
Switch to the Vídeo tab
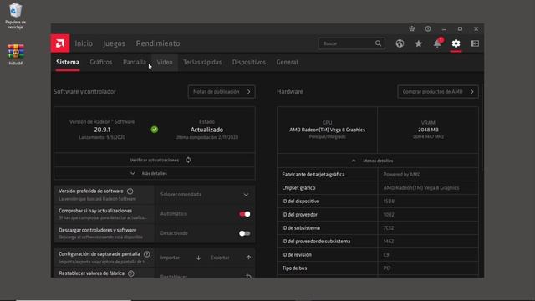(165, 62)
